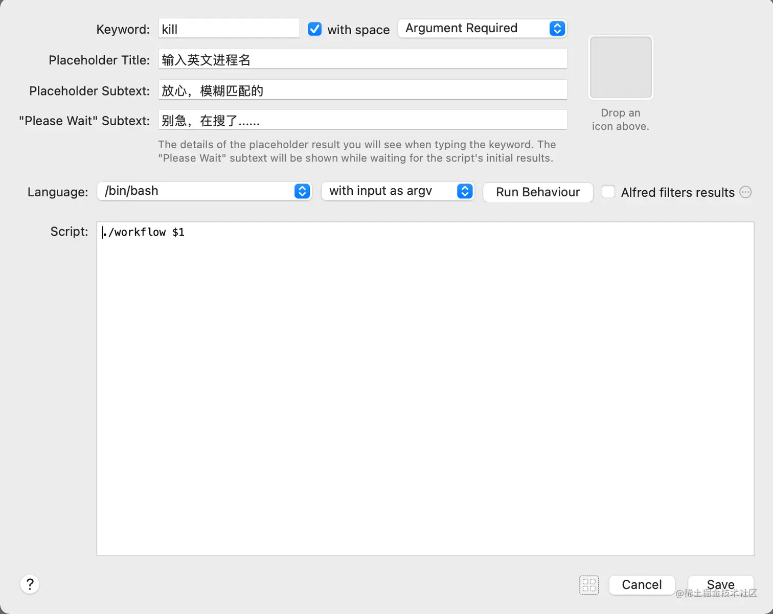
Task: Click inside the Script text area
Action: tap(425, 389)
